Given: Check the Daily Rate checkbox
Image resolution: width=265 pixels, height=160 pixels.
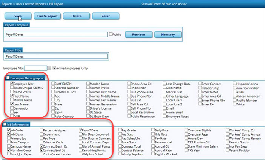Looking at the screenshot, I should (x=153, y=130).
